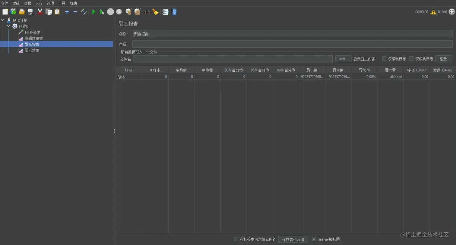This screenshot has height=245, width=456.
Task: Open the 编辑 menu
Action: (16, 3)
